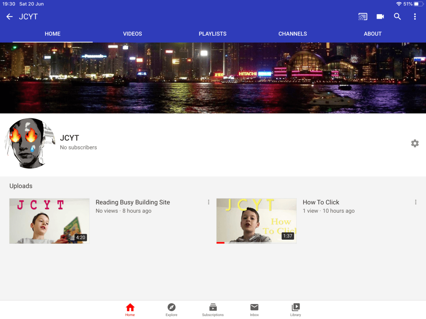Switch to the PLAYLISTS tab
This screenshot has height=319, width=426.
pos(213,34)
